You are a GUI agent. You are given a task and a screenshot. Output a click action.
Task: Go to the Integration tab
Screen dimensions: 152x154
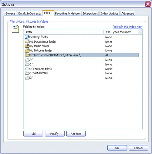(90, 14)
